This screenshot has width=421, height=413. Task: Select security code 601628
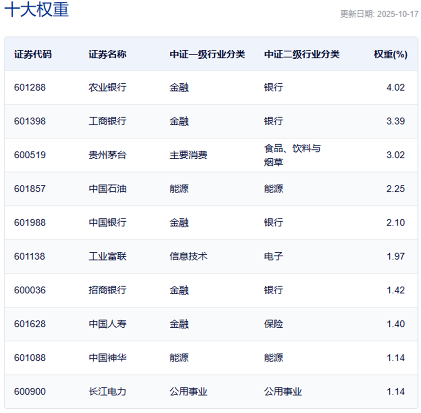pyautogui.click(x=30, y=324)
